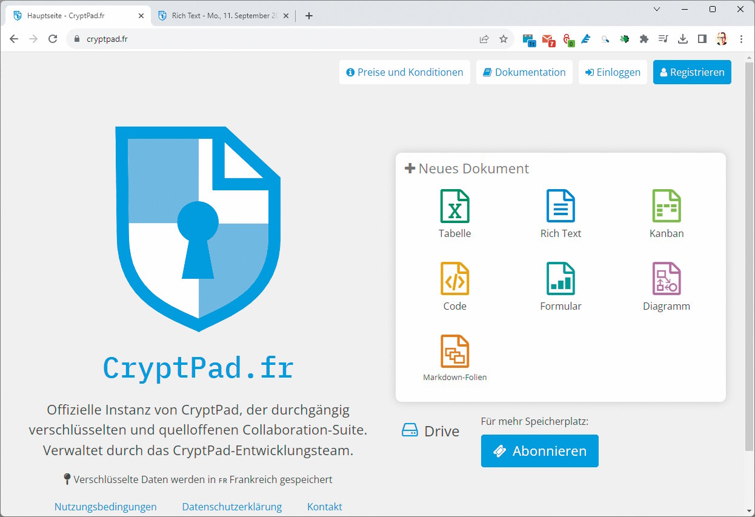
Task: Open the Extensions puzzle piece icon
Action: click(x=644, y=38)
